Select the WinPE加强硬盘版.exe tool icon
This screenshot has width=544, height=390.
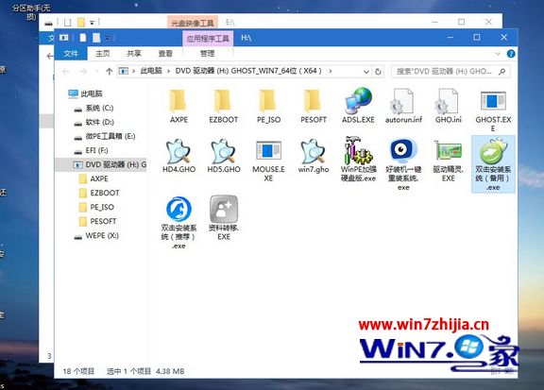coord(358,150)
